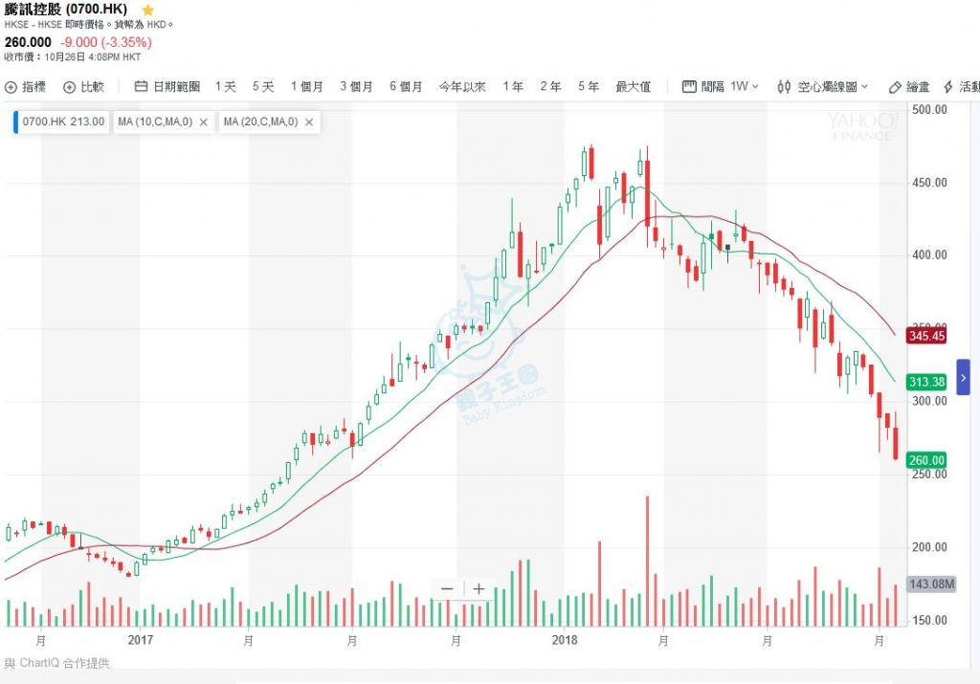Expand the 間隔 1W interval dropdown
The height and width of the screenshot is (684, 980).
[x=721, y=87]
